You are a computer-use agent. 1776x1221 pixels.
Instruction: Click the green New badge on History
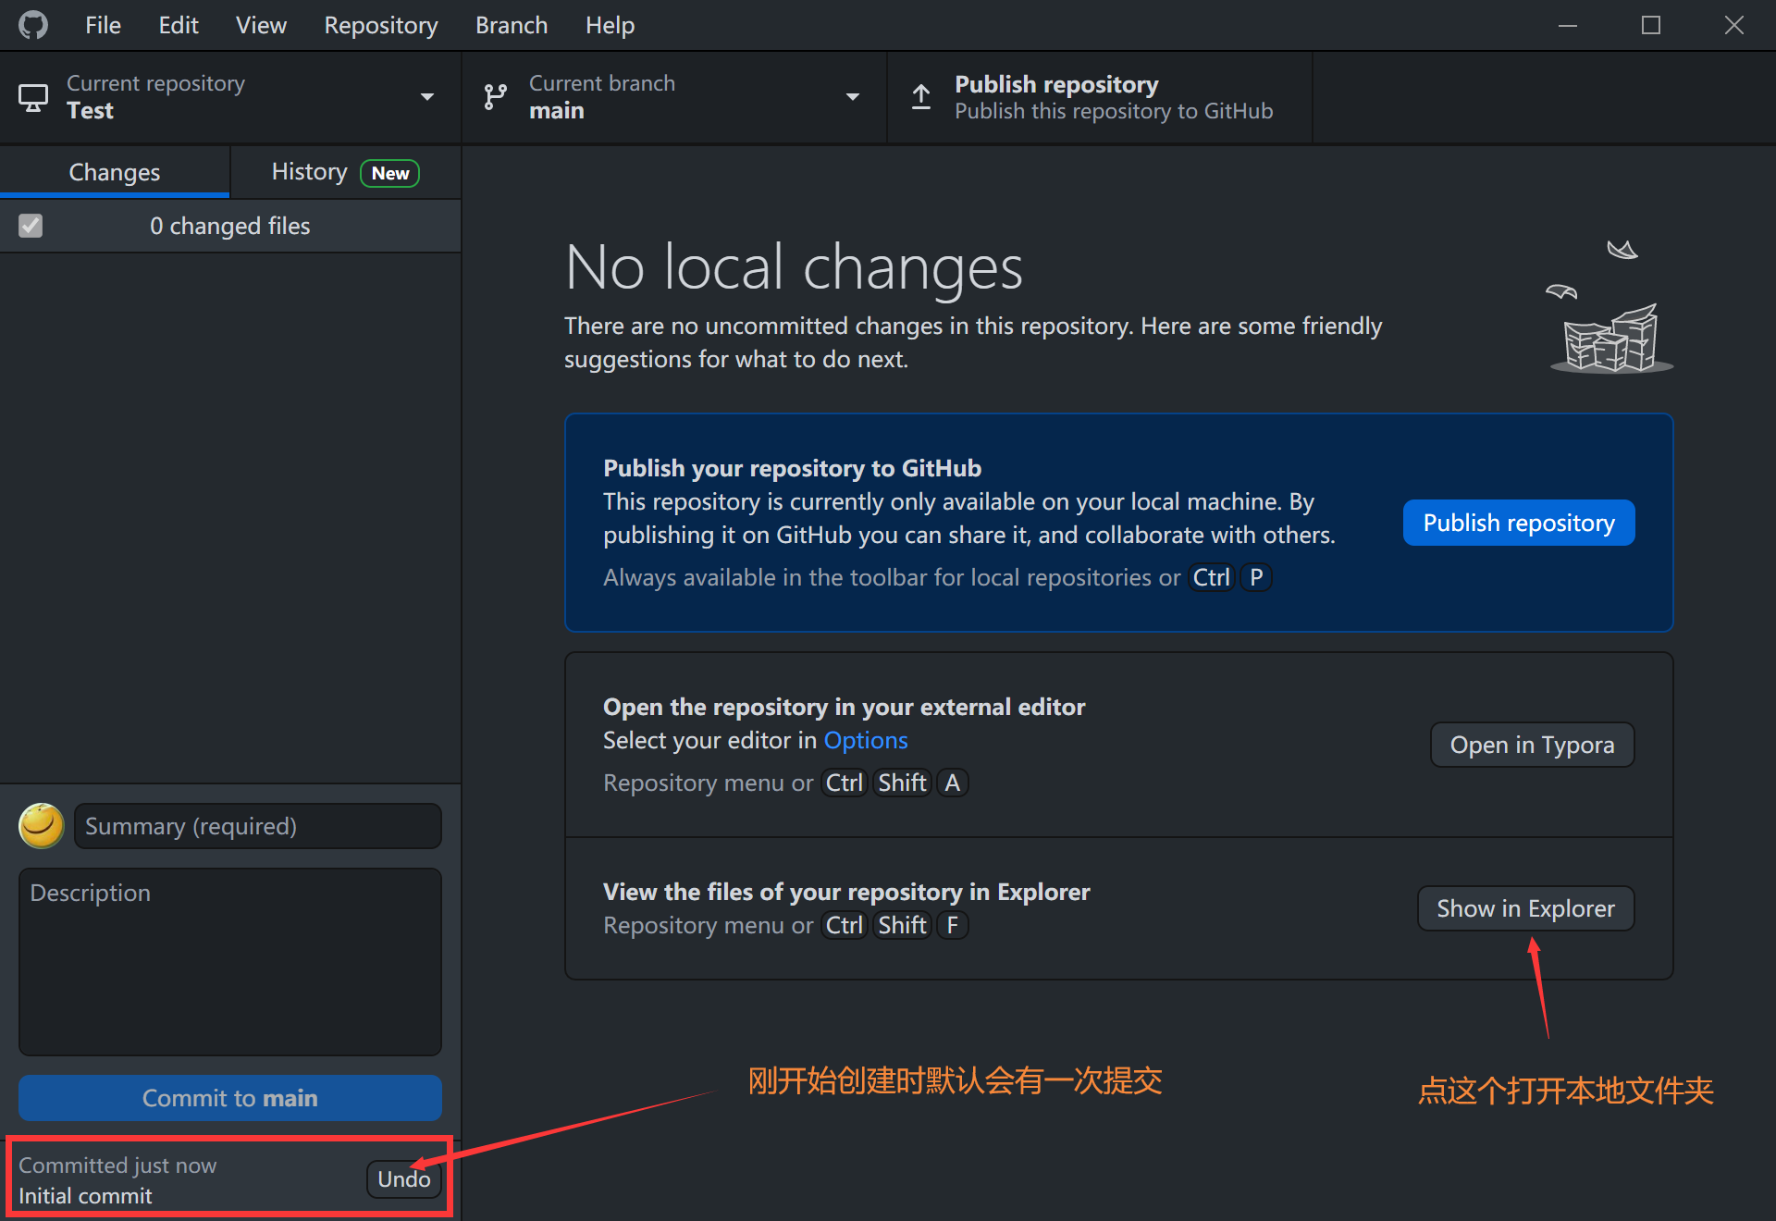(389, 173)
